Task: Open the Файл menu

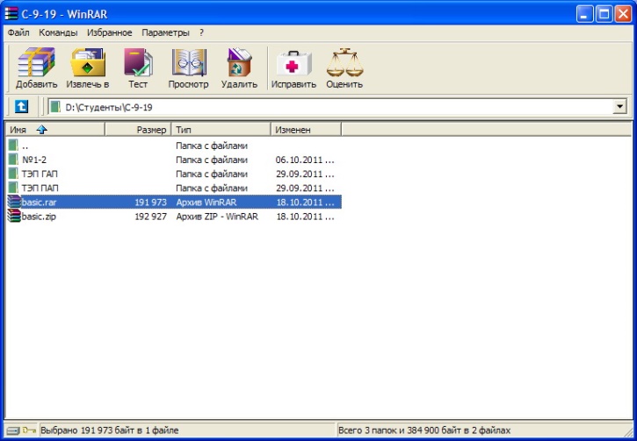Action: (x=18, y=32)
